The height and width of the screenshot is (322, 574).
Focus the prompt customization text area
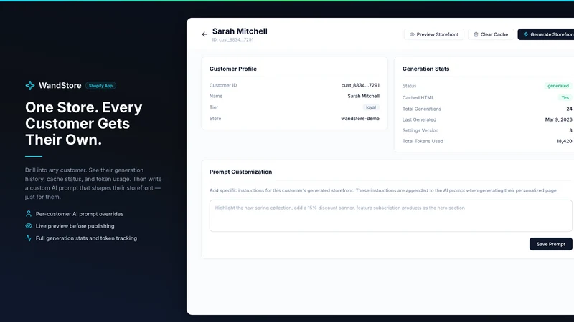tap(390, 215)
